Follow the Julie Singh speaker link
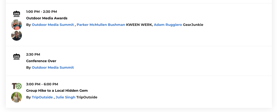 65,97
